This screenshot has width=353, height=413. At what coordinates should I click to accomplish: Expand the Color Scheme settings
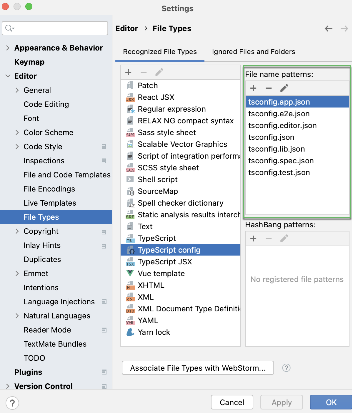(18, 132)
